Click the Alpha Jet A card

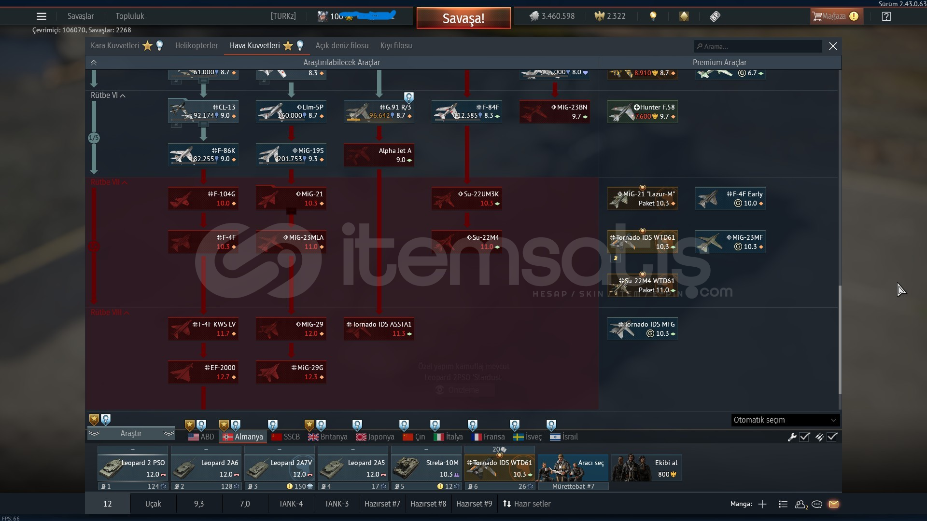click(379, 155)
